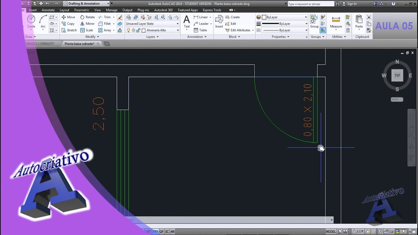Open the Annotate ribbon tab
The image size is (418, 235).
(x=48, y=10)
